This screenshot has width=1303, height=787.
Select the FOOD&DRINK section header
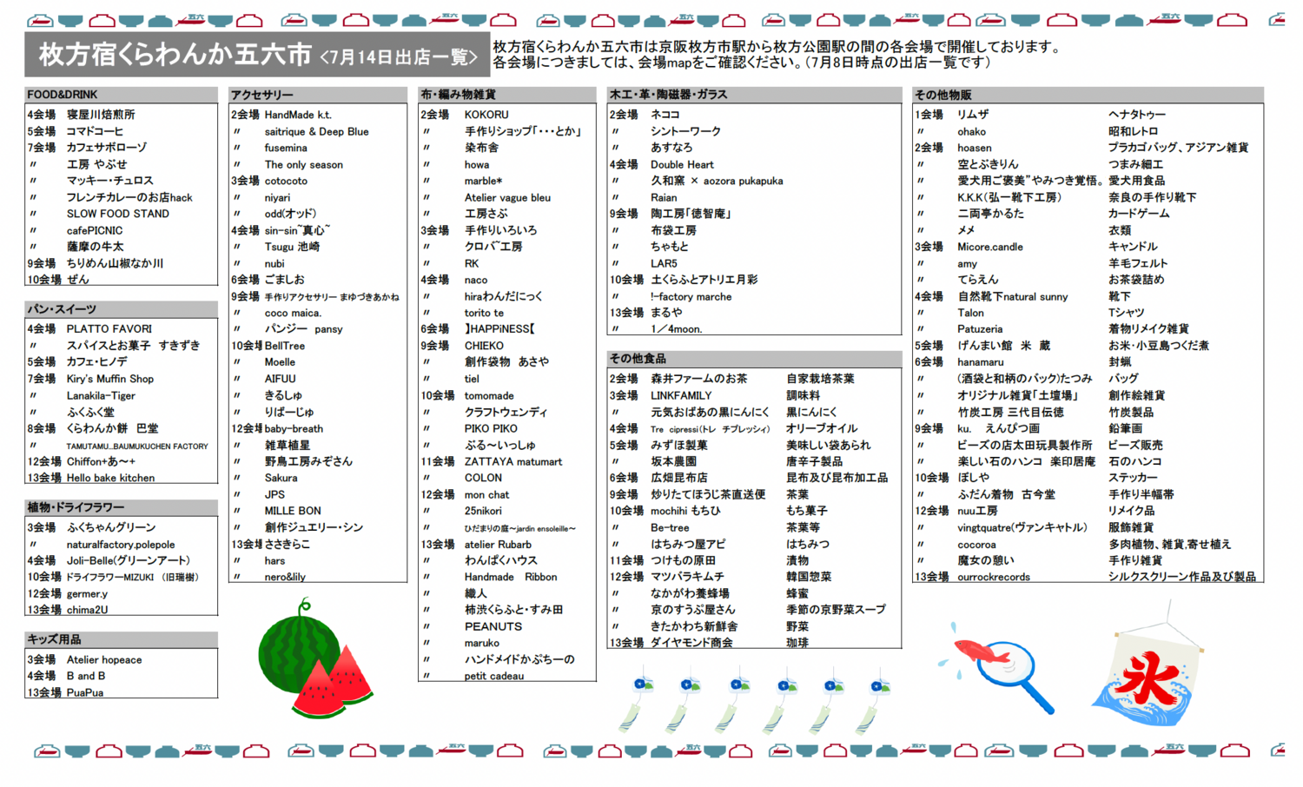pos(122,95)
